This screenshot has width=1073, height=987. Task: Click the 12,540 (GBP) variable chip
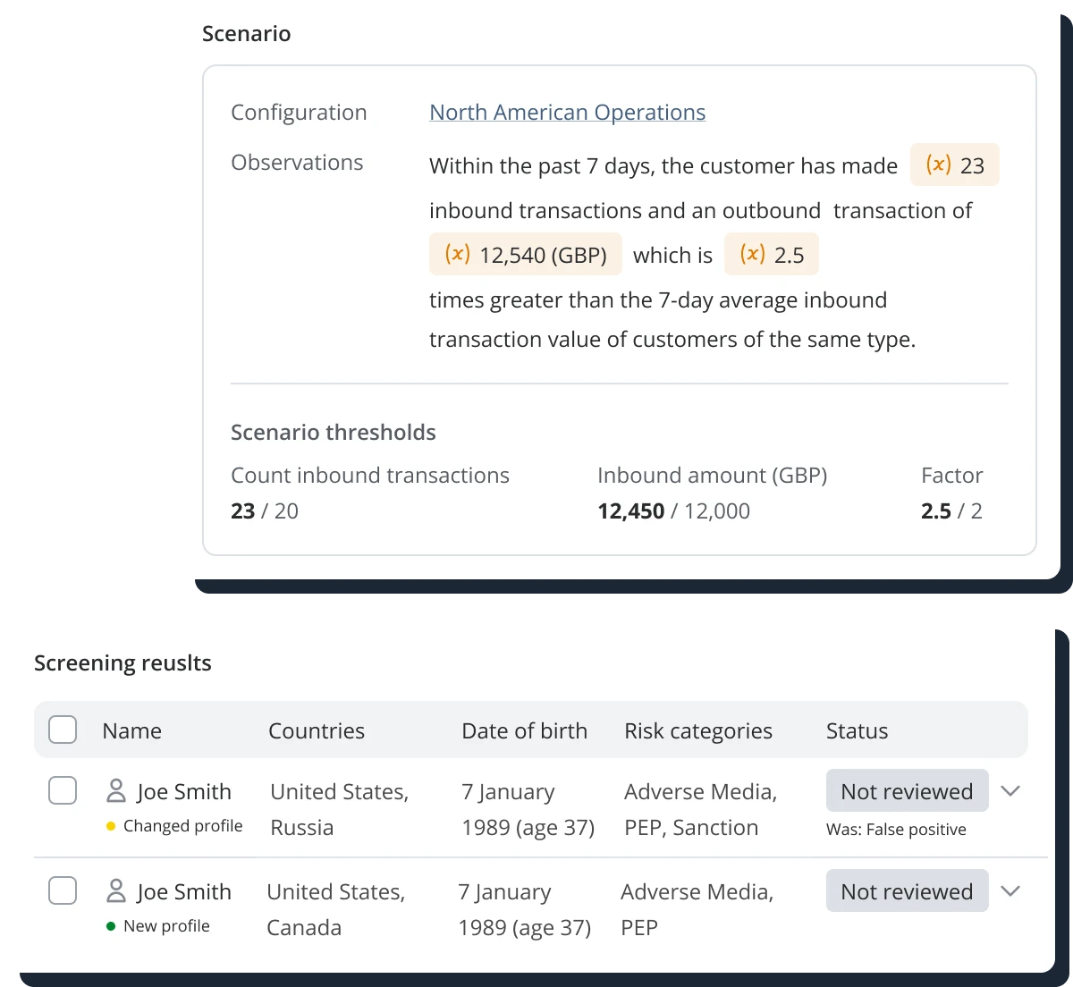pyautogui.click(x=525, y=255)
